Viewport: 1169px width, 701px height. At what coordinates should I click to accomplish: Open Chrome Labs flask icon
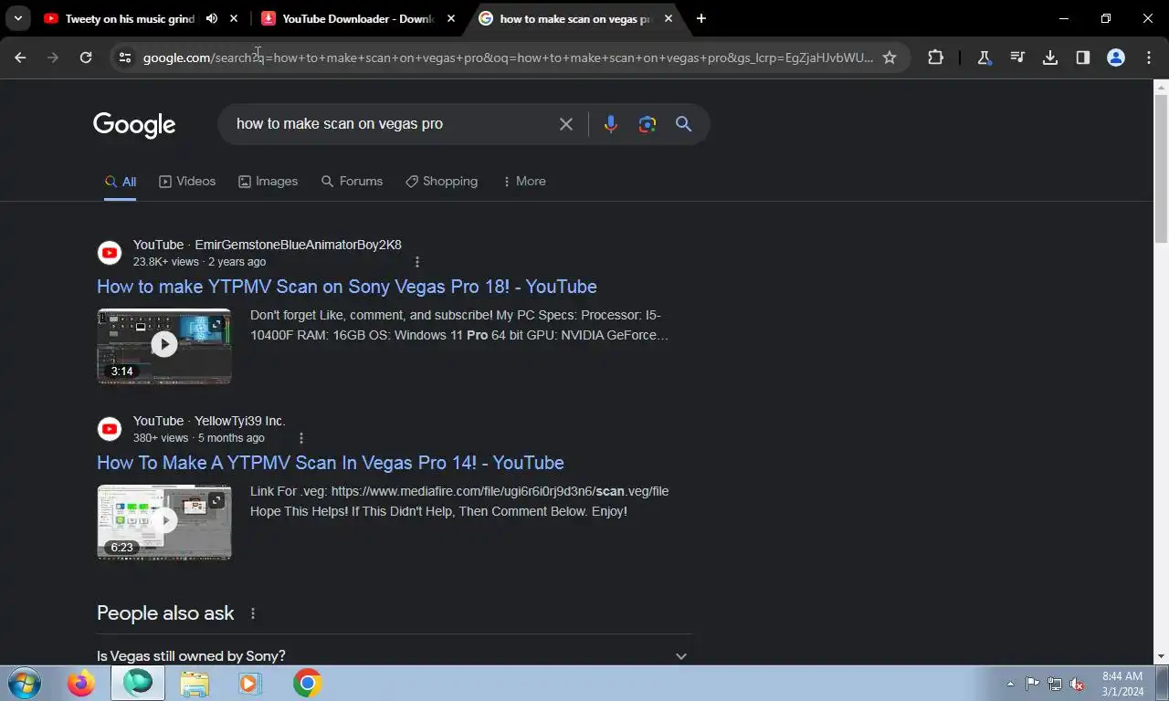985,58
